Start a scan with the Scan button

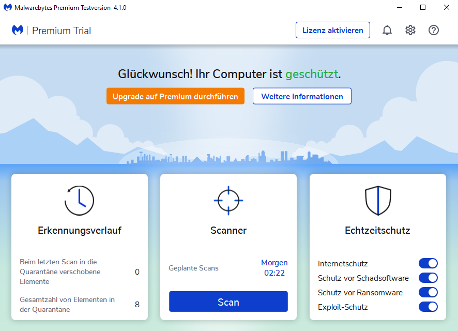pyautogui.click(x=228, y=302)
